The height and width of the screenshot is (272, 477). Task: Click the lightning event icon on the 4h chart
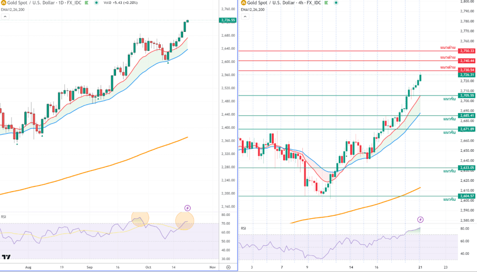pyautogui.click(x=420, y=219)
